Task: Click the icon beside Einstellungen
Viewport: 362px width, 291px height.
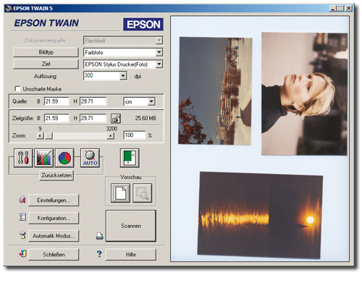Action: click(x=22, y=200)
